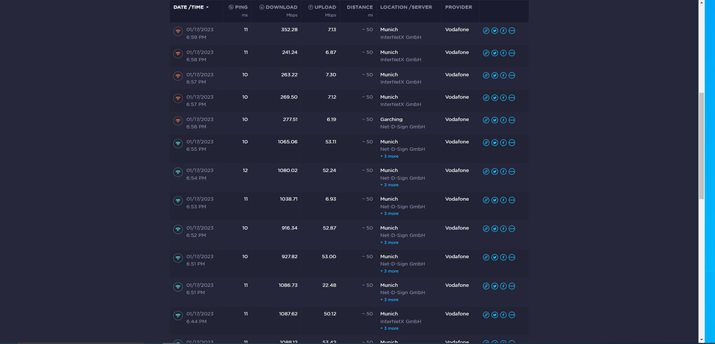The width and height of the screenshot is (715, 344).
Task: Expand '+3 more' servers for 6:55 PM test
Action: [389, 157]
